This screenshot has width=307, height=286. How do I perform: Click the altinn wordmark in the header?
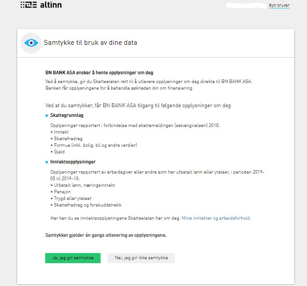point(51,5)
